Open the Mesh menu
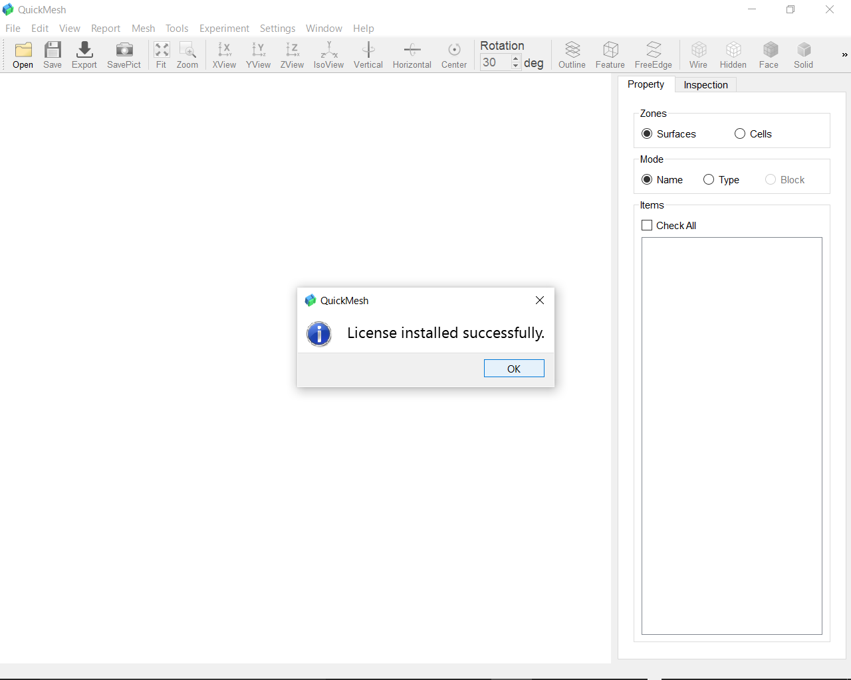The width and height of the screenshot is (851, 680). 143,28
